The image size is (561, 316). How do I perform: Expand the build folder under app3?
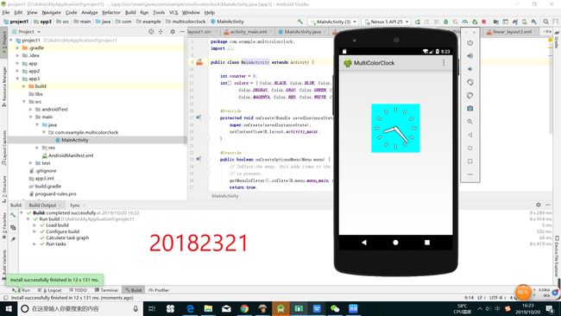(x=24, y=86)
